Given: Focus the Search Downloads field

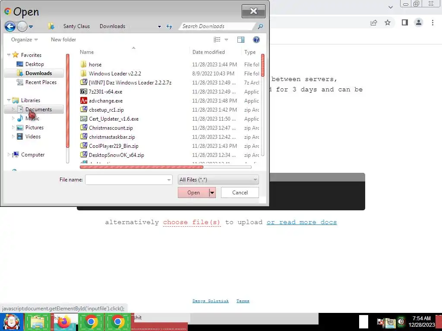Looking at the screenshot, I should coord(218,26).
